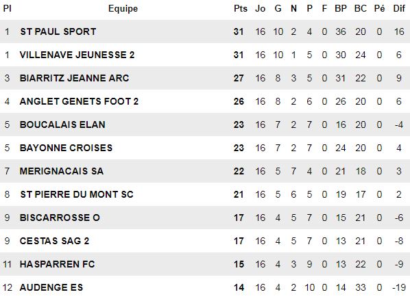Open the AUDENGE ES team link
410x301 pixels.
tap(51, 287)
